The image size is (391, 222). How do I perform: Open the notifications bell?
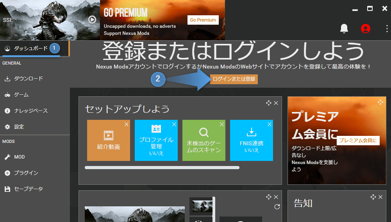[x=344, y=29]
